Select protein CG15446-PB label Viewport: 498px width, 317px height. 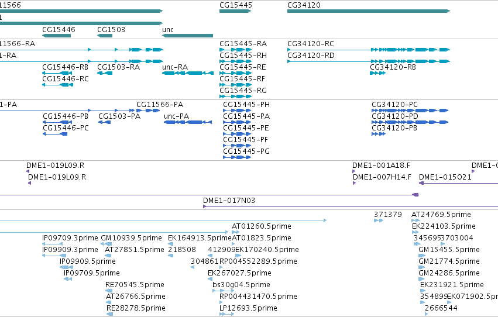tap(66, 116)
